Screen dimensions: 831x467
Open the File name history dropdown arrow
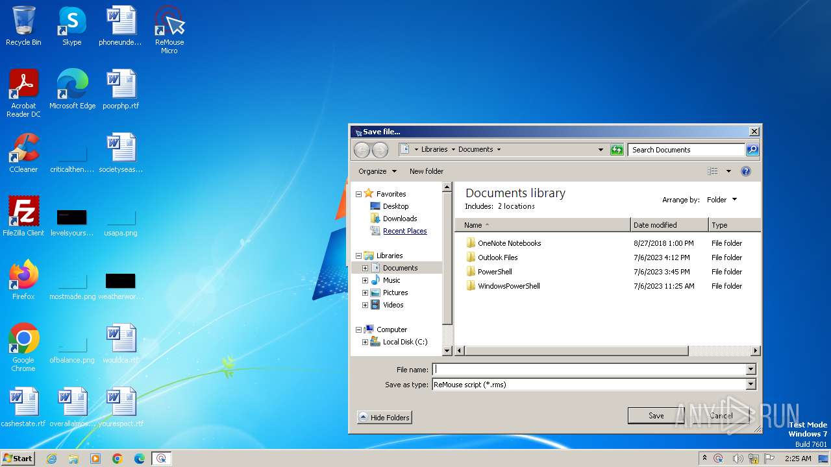(x=751, y=370)
